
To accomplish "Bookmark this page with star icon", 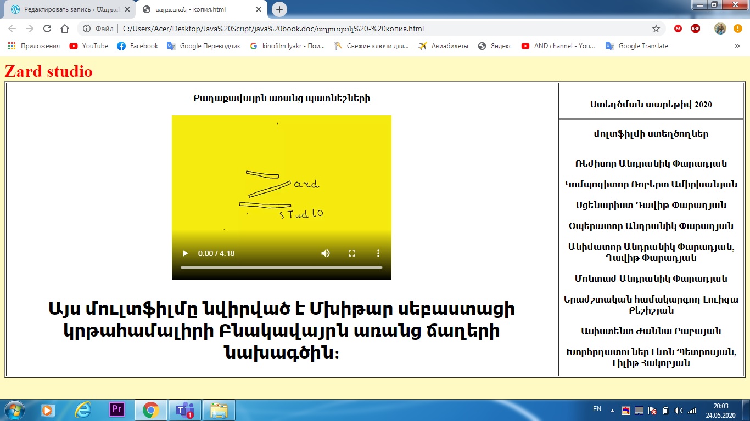I will click(656, 29).
